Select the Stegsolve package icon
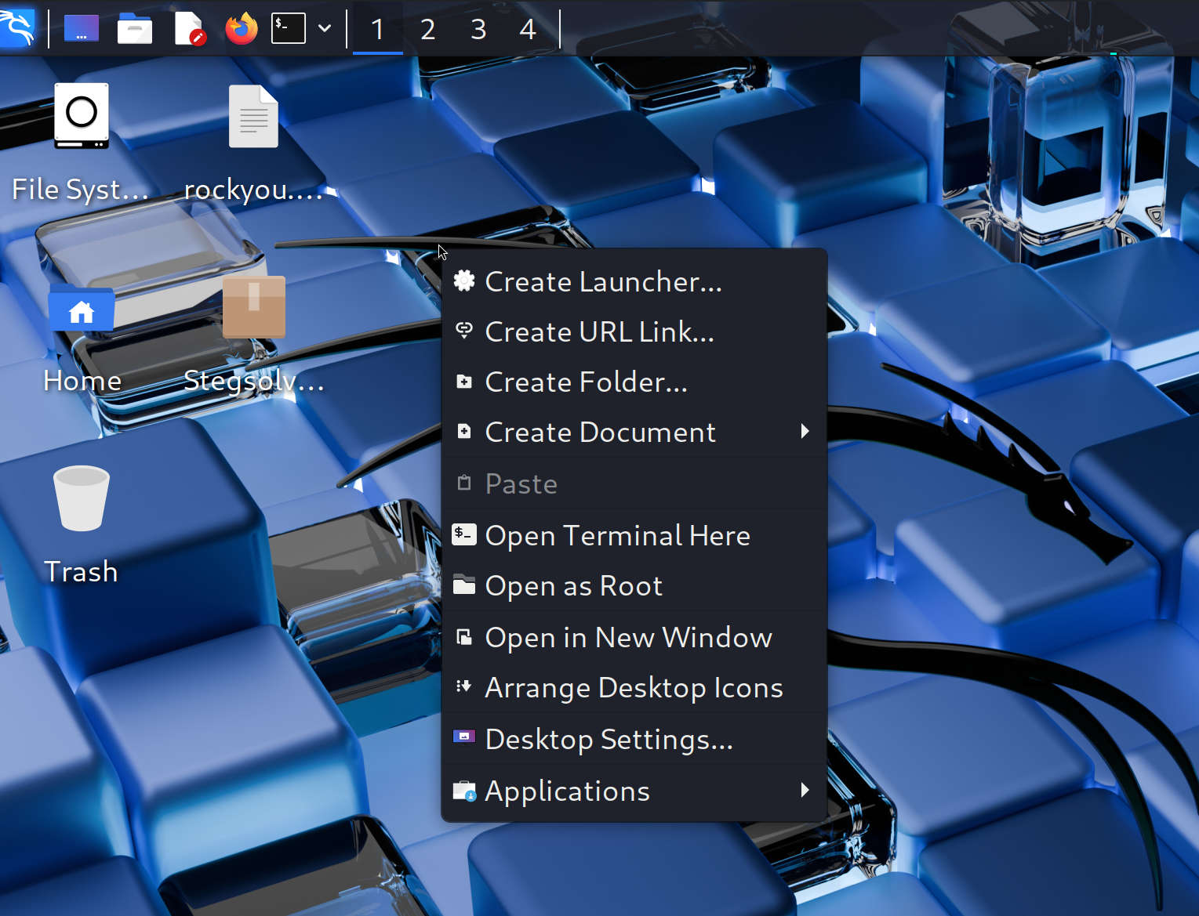The image size is (1199, 916). click(253, 307)
